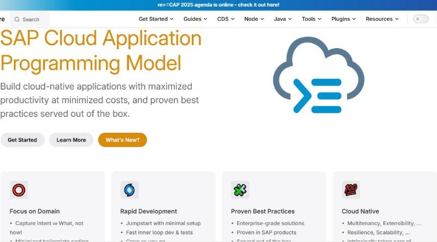Expand the CDS navigation dropdown

click(226, 19)
